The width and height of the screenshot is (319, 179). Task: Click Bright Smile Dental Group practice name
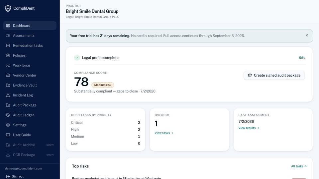92,11
